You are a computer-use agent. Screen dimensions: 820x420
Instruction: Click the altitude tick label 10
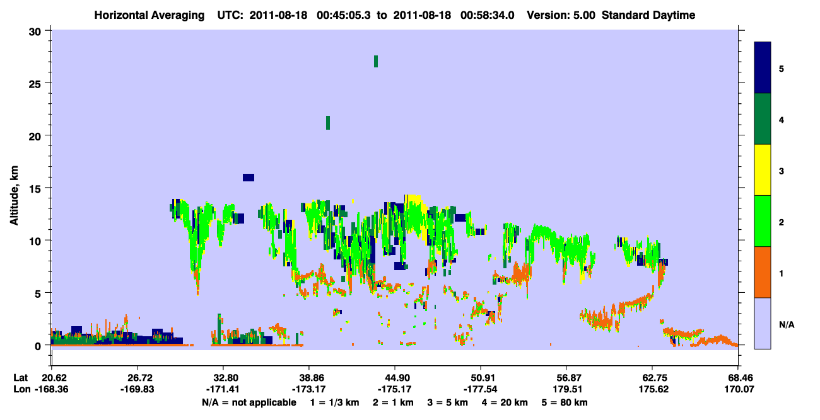[x=37, y=241]
